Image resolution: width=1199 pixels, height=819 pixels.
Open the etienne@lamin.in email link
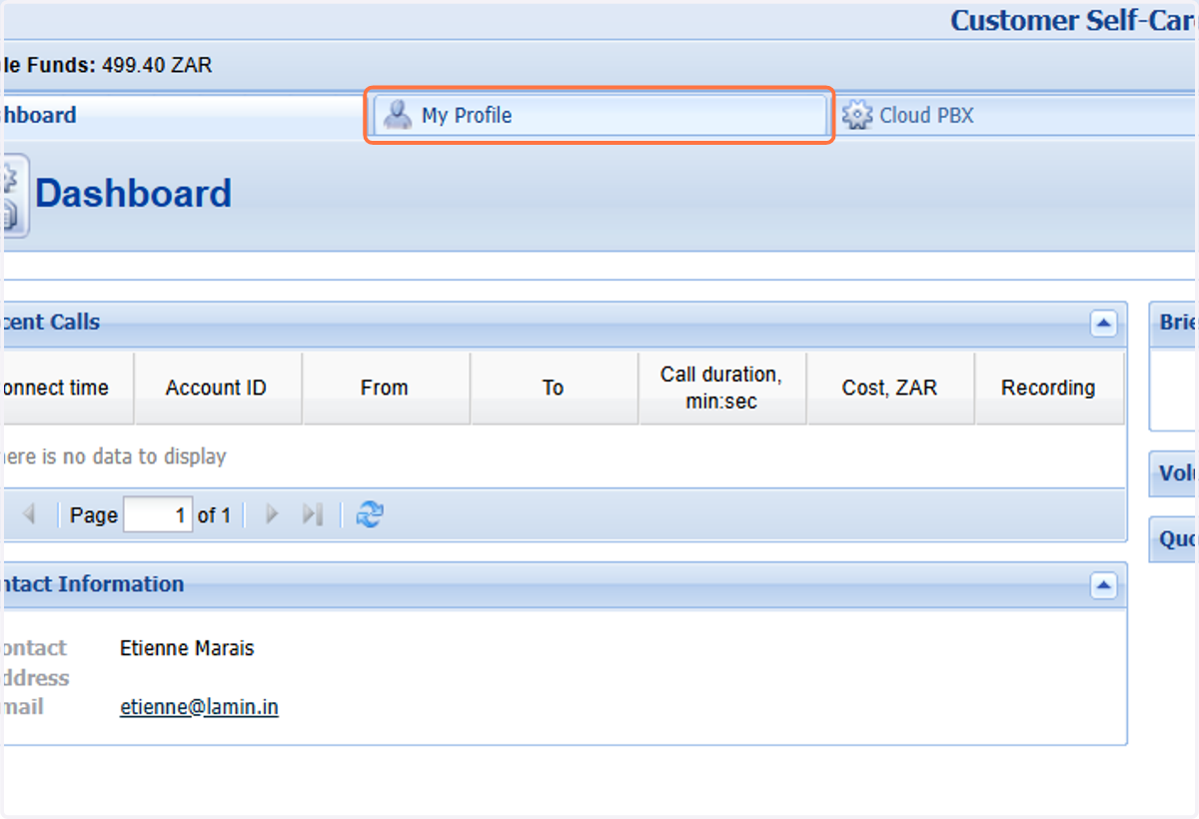(199, 707)
